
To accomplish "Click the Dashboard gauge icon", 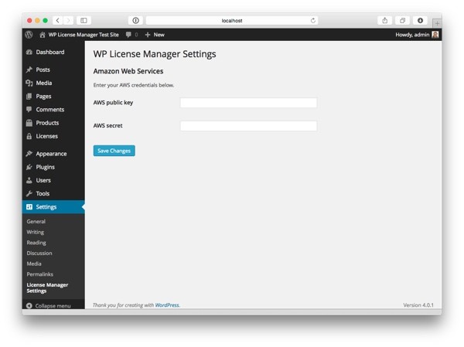I will pyautogui.click(x=29, y=52).
